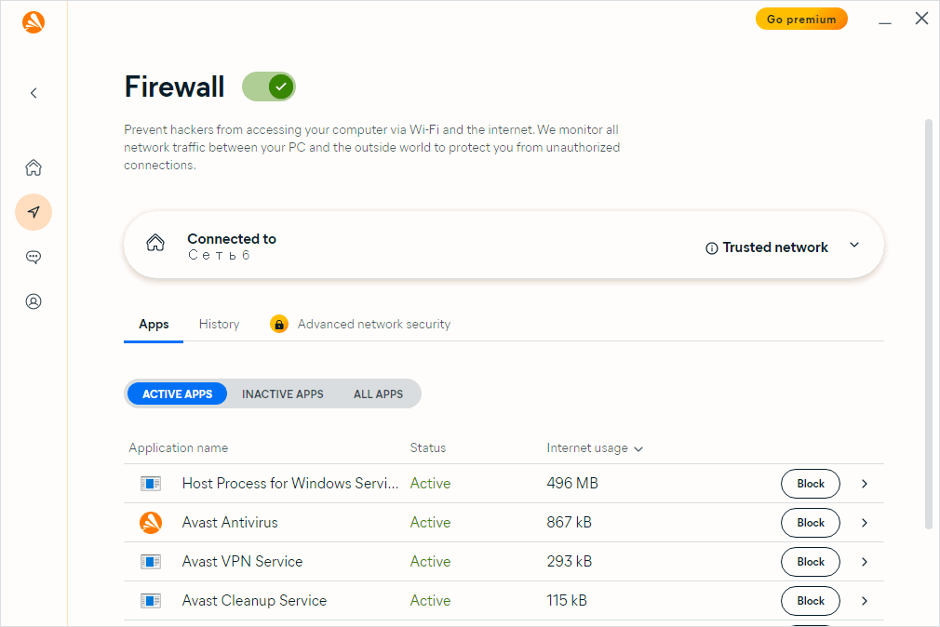Click the Trusted network info icon
This screenshot has width=940, height=627.
point(712,248)
